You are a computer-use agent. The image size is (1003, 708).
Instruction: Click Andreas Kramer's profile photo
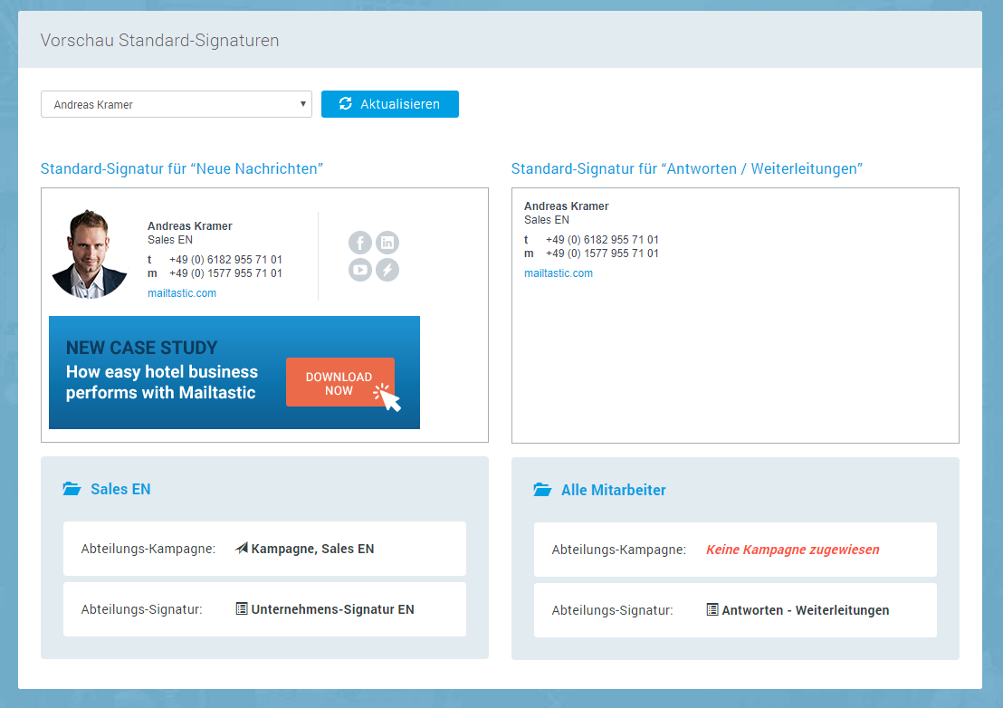pyautogui.click(x=89, y=254)
